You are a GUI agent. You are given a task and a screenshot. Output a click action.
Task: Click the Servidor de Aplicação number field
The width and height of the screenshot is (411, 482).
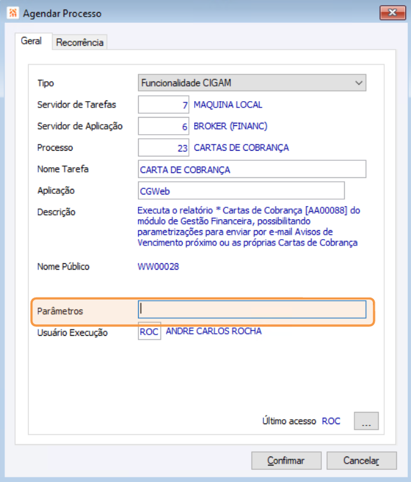click(164, 126)
